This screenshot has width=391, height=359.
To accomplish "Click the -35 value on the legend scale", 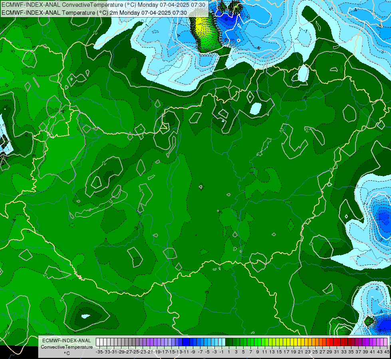I will (99, 352).
